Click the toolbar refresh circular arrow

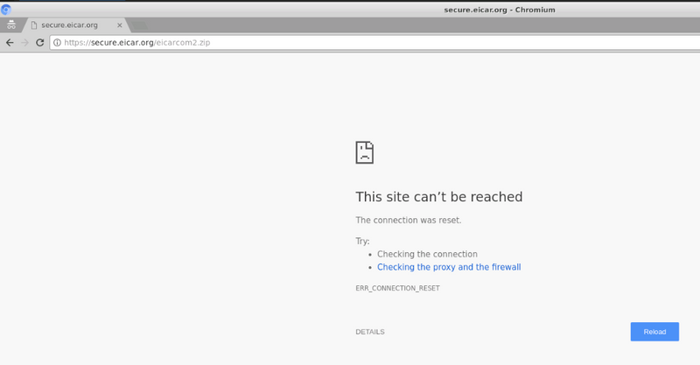[39, 42]
